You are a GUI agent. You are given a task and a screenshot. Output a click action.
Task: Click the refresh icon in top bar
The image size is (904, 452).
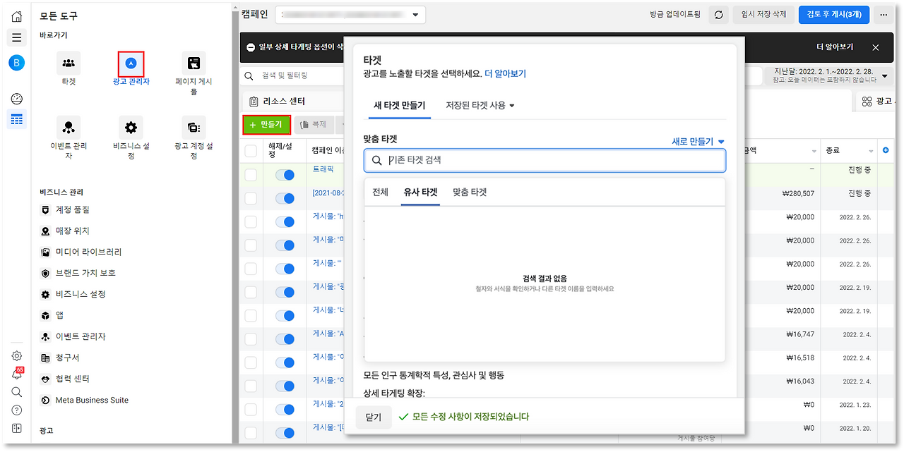718,15
